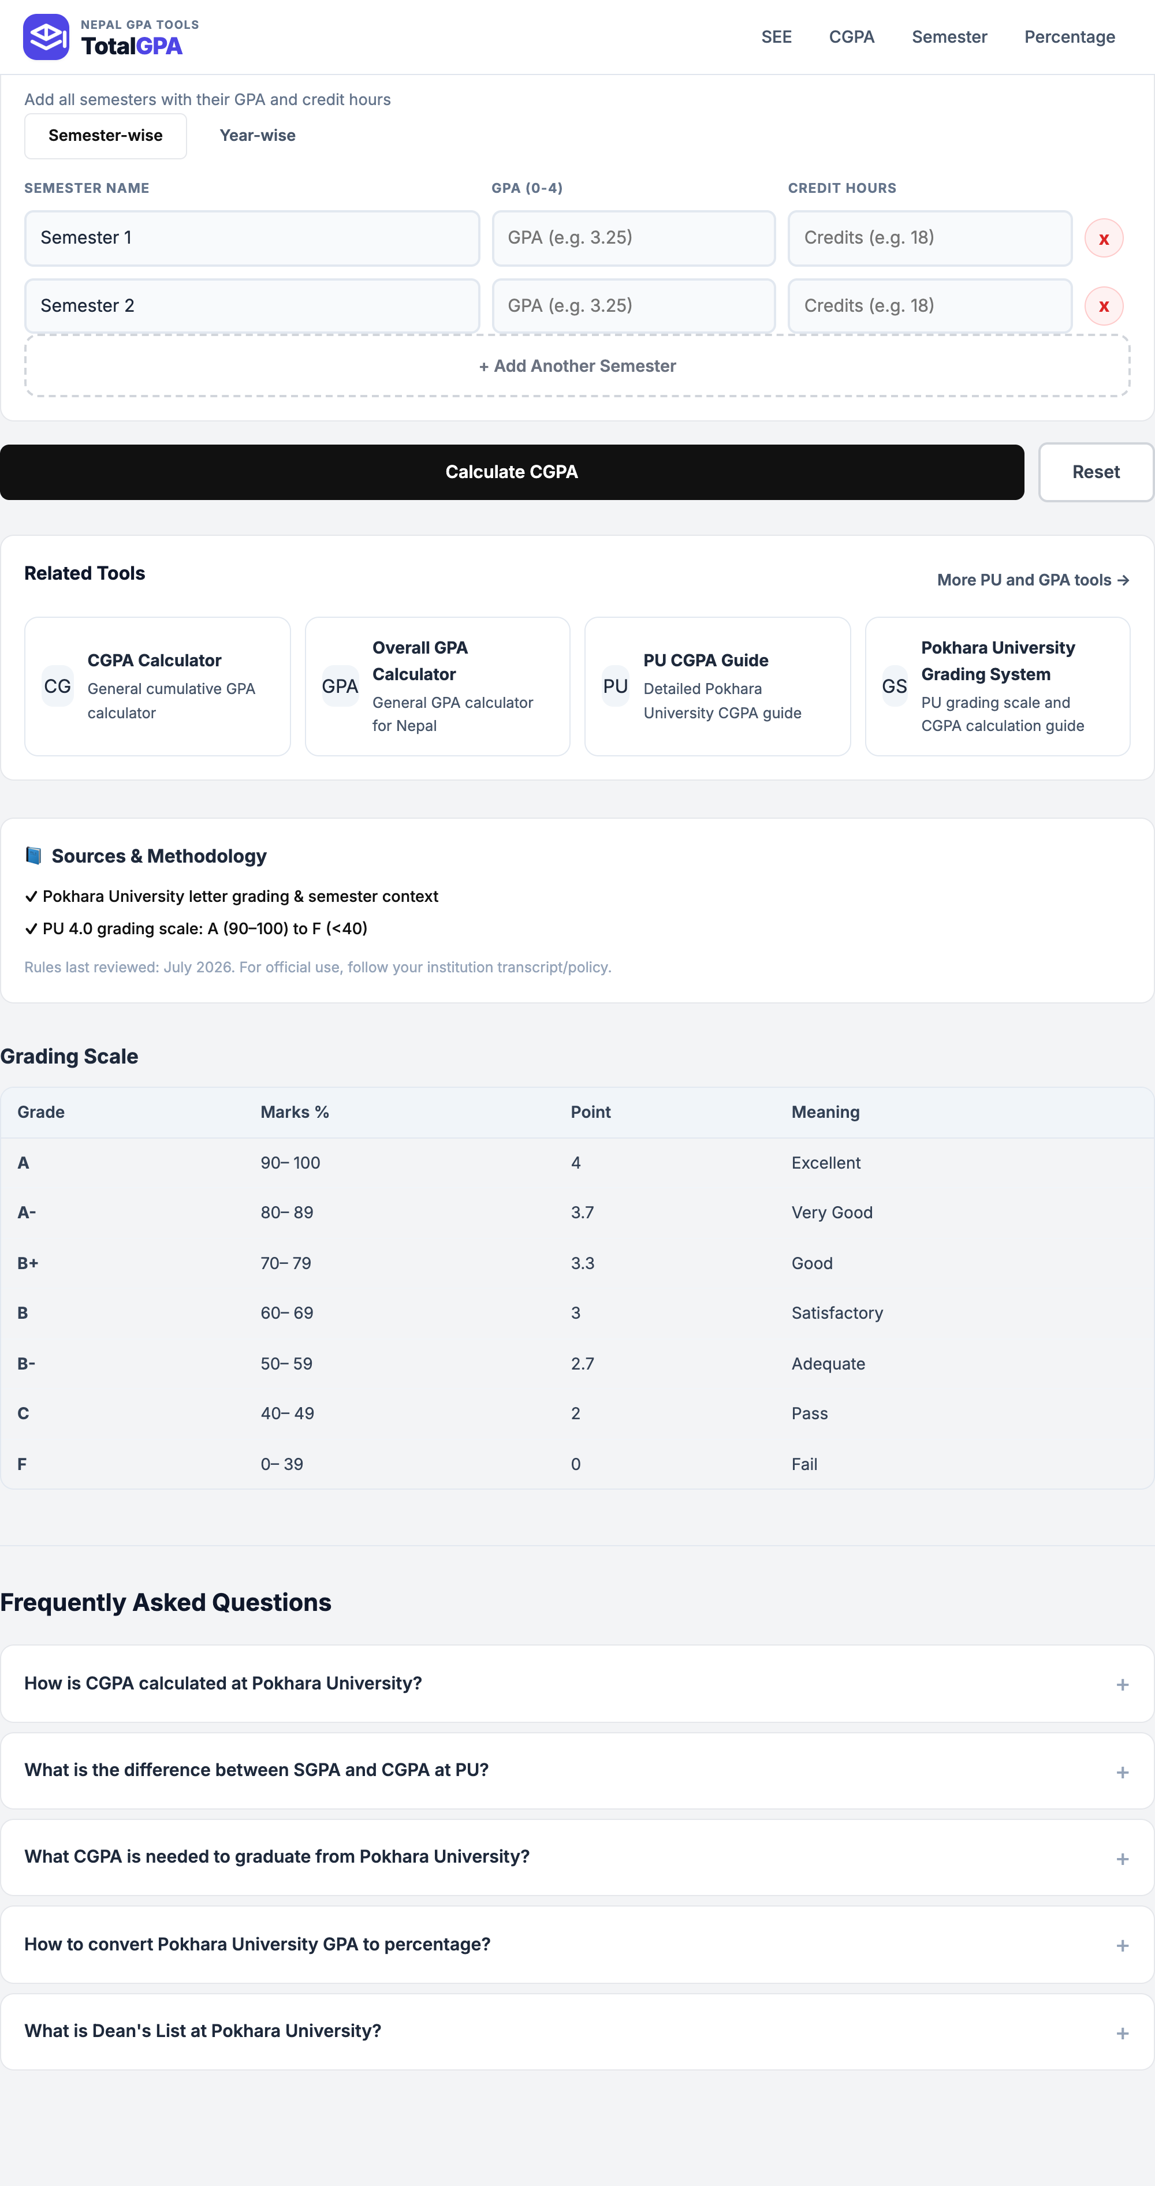The width and height of the screenshot is (1155, 2186).
Task: Open the SEE navigation menu item
Action: click(x=776, y=38)
